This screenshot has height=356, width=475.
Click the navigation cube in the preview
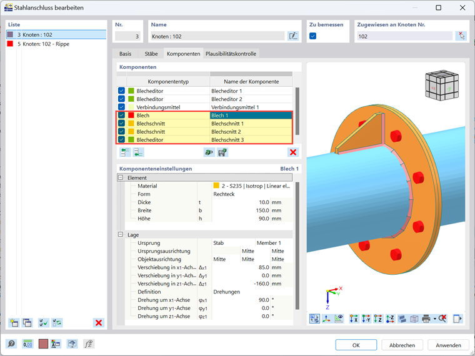click(x=442, y=86)
